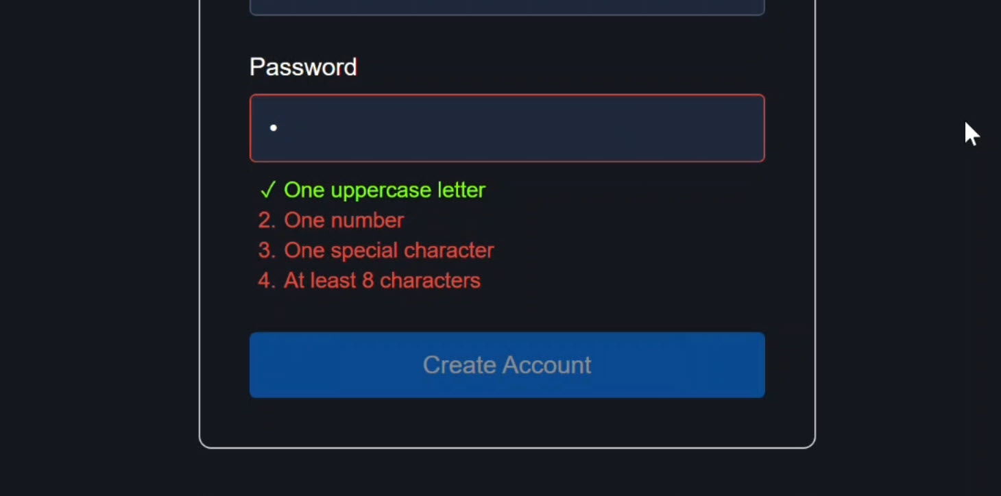Select the One uppercase letter requirement
This screenshot has height=496, width=1001.
[384, 190]
